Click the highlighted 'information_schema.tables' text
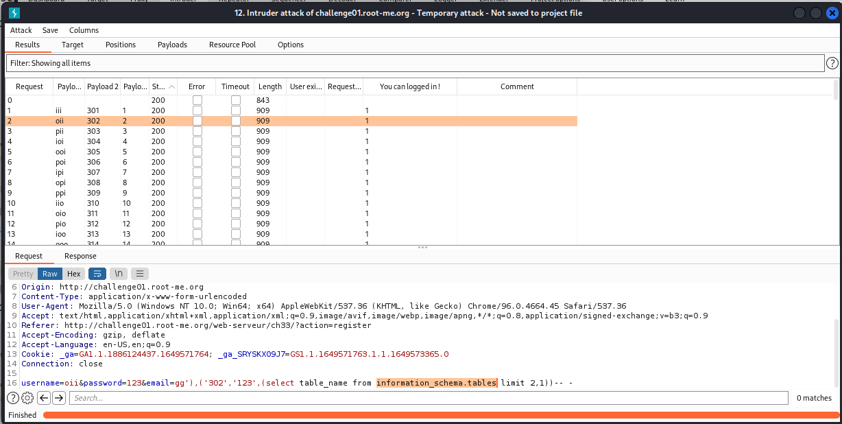The width and height of the screenshot is (842, 424). click(x=437, y=382)
